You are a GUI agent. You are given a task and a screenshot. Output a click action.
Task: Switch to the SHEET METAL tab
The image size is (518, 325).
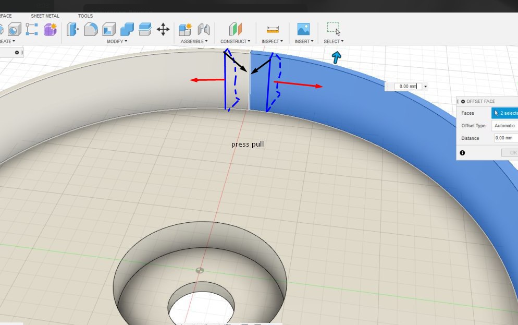(x=45, y=16)
